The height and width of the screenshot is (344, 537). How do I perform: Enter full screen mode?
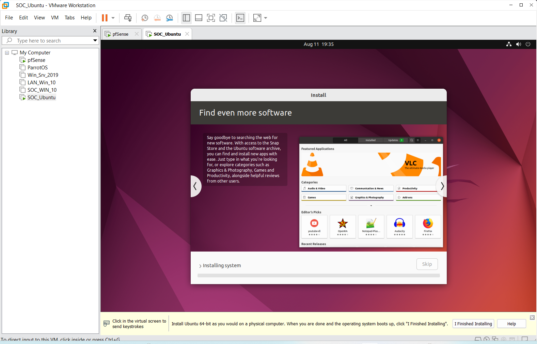[x=211, y=18]
